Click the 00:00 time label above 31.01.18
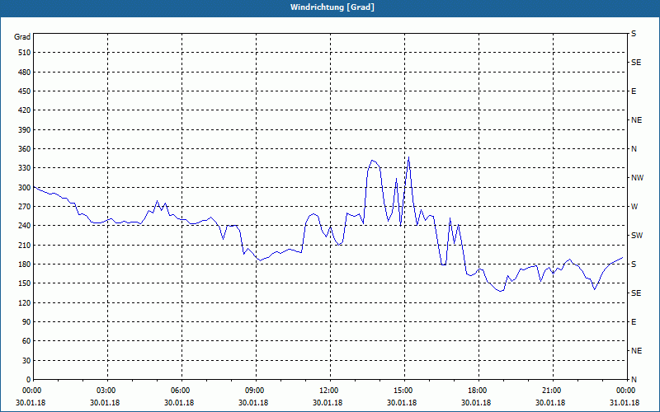 pos(627,391)
